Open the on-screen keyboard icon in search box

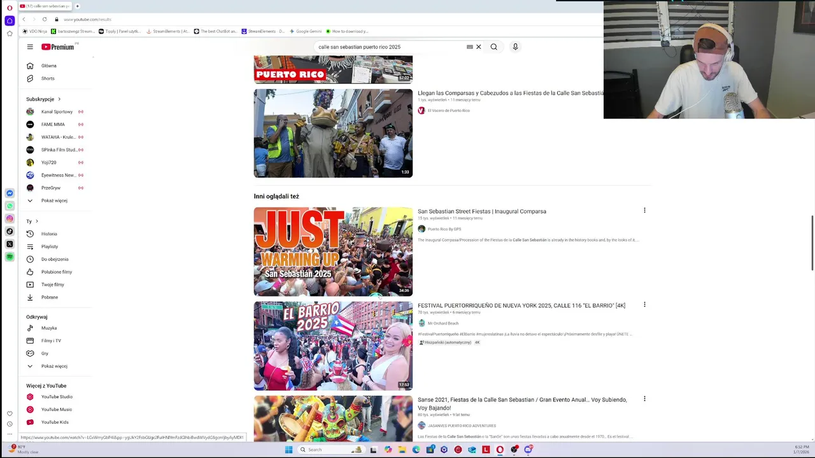click(470, 46)
